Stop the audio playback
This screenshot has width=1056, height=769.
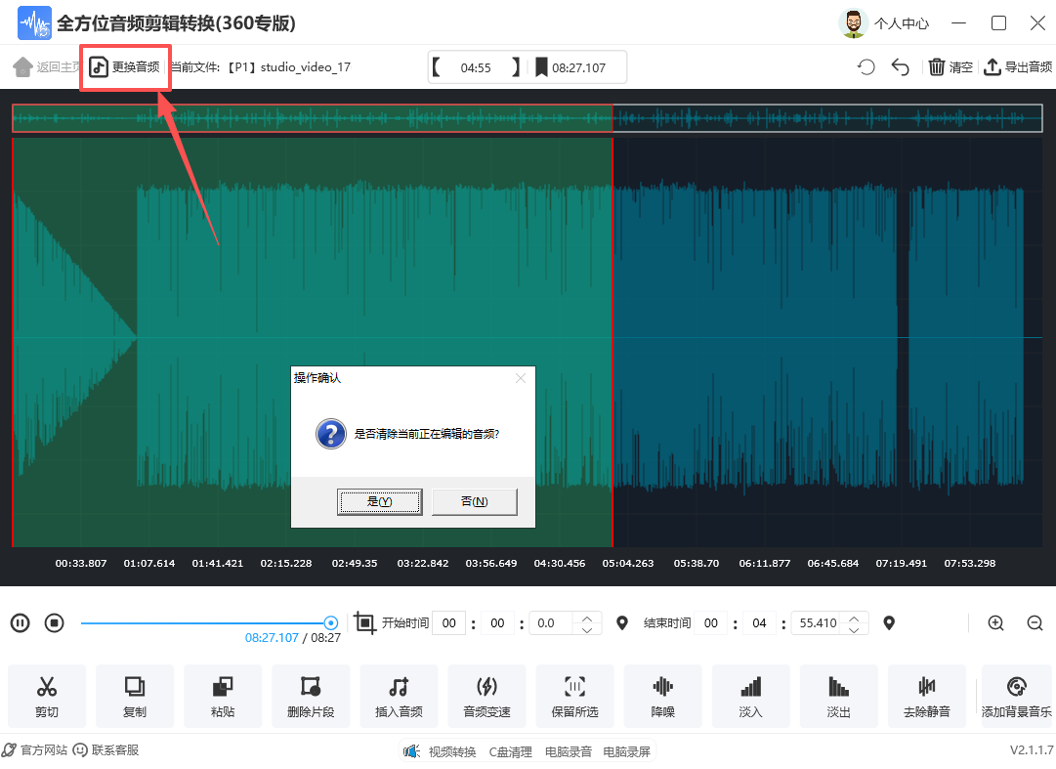pyautogui.click(x=55, y=623)
